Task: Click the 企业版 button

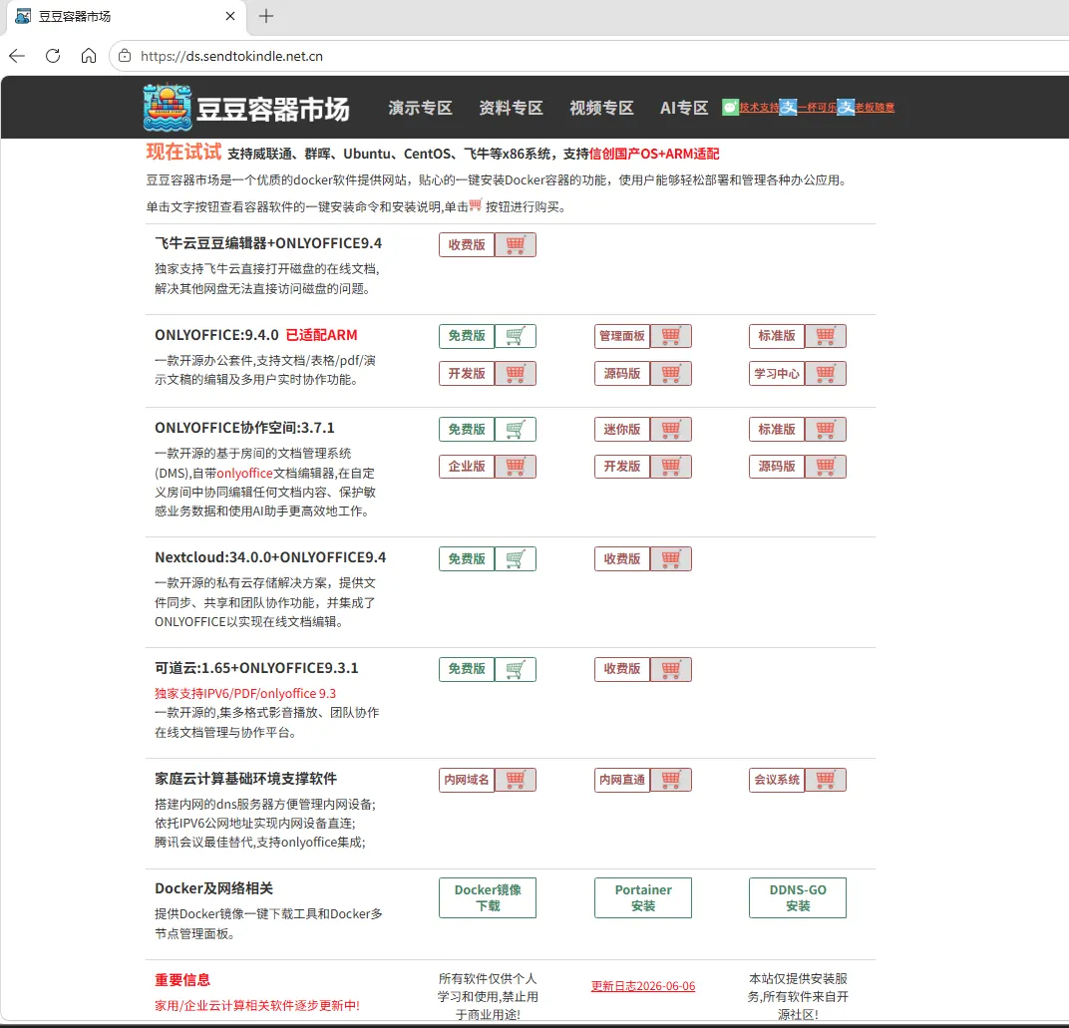Action: pos(467,467)
